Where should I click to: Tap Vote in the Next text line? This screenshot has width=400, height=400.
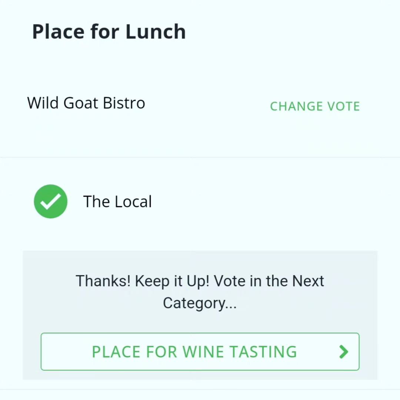coord(269,281)
